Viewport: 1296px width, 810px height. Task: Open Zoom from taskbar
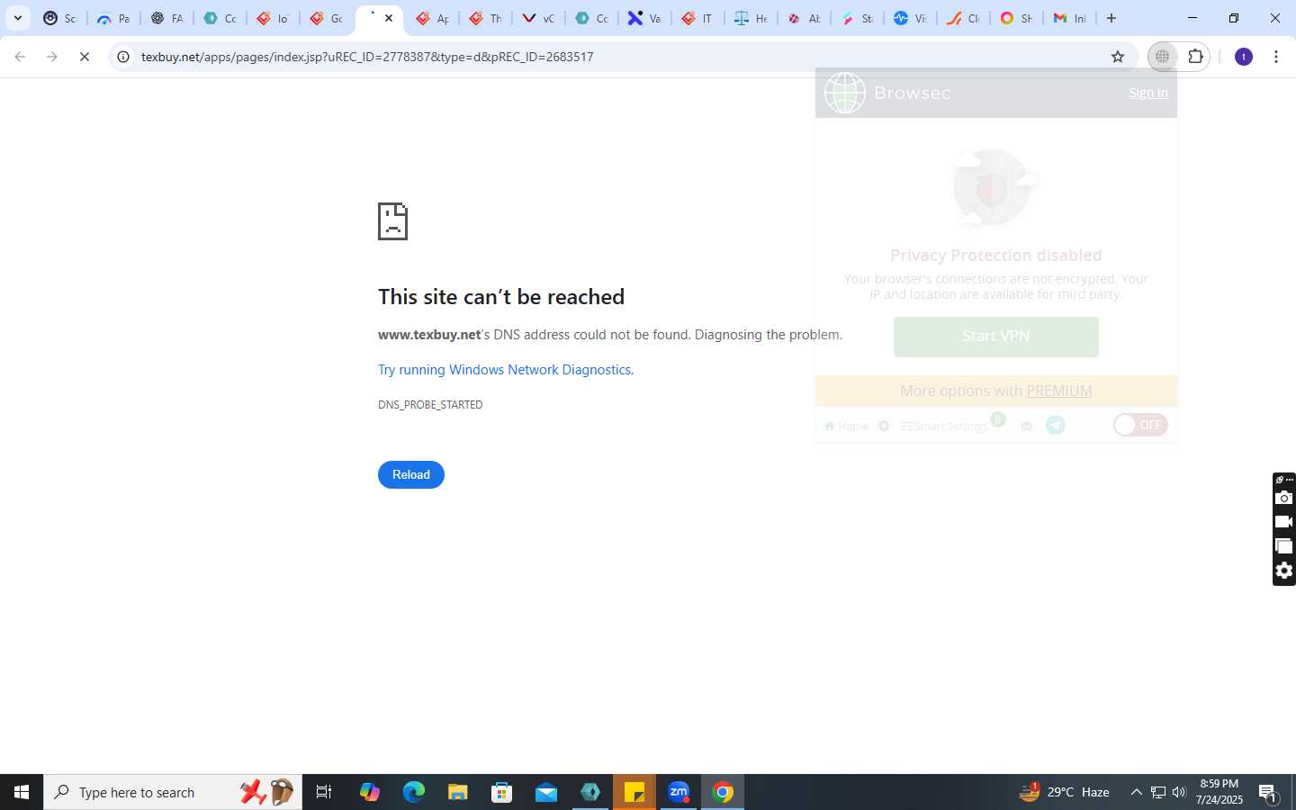click(679, 792)
